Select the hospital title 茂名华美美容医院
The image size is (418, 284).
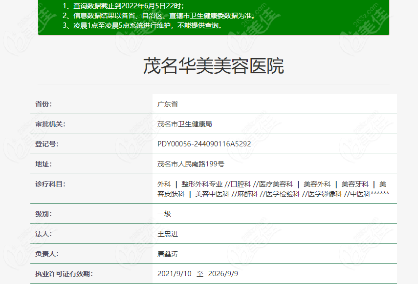coord(214,66)
